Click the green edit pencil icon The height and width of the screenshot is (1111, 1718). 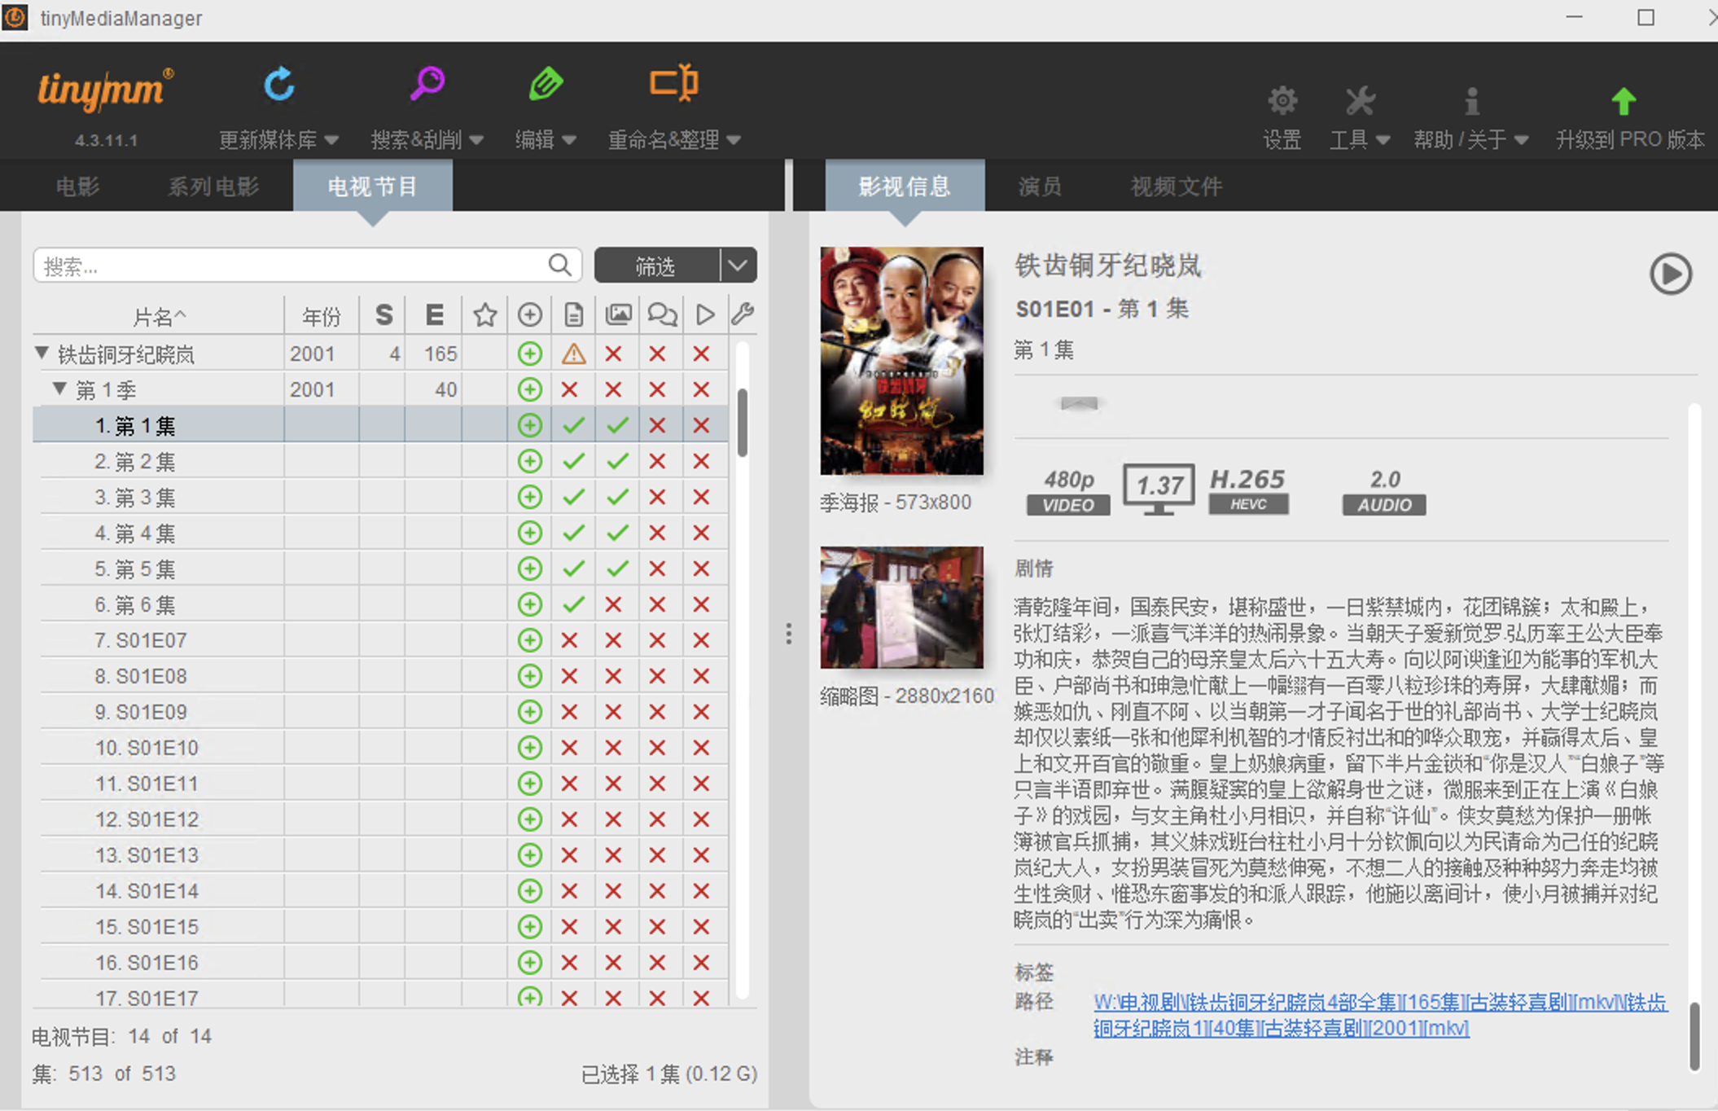[546, 84]
